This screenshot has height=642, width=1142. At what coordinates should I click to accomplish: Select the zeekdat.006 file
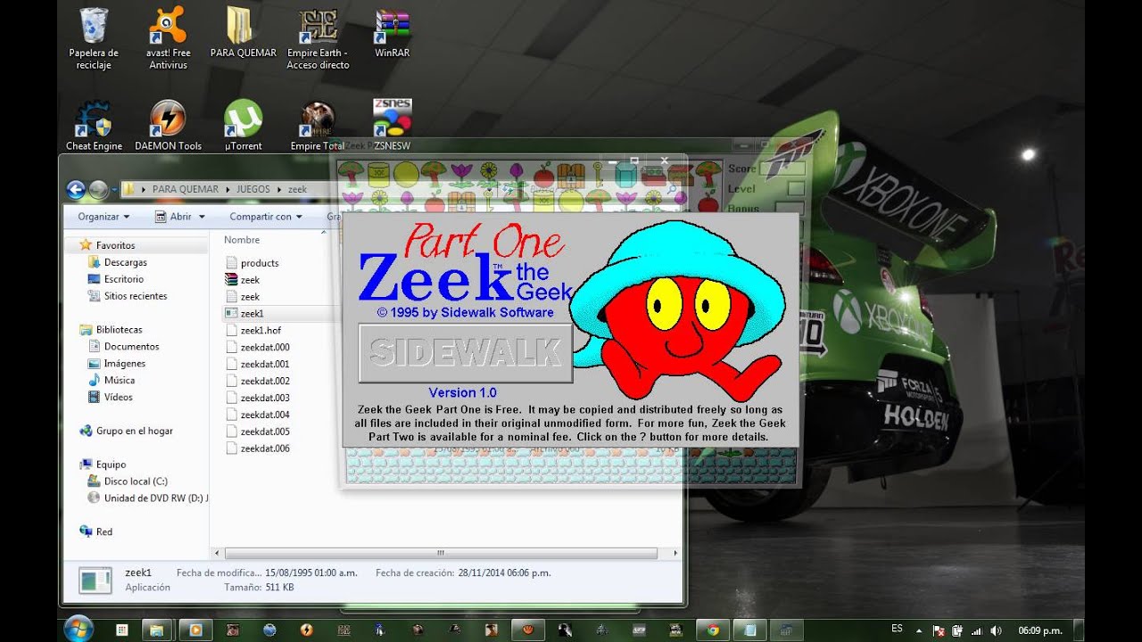pos(265,449)
